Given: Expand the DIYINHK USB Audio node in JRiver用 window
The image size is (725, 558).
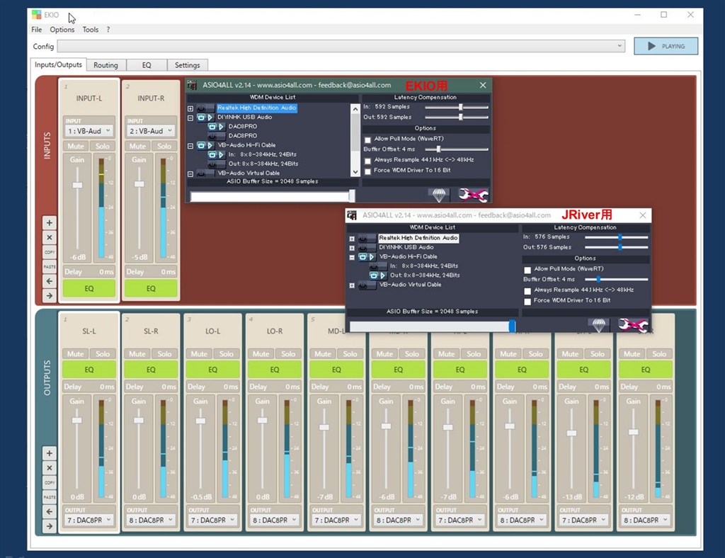Looking at the screenshot, I should (352, 249).
